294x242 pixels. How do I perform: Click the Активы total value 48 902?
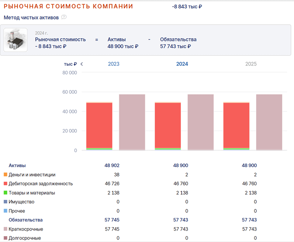click(112, 166)
